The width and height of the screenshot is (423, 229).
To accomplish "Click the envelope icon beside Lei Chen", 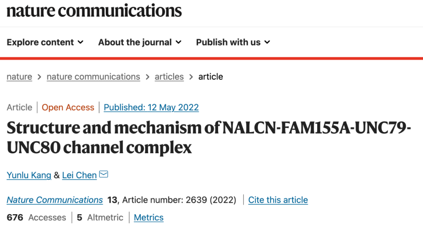I will click(103, 174).
